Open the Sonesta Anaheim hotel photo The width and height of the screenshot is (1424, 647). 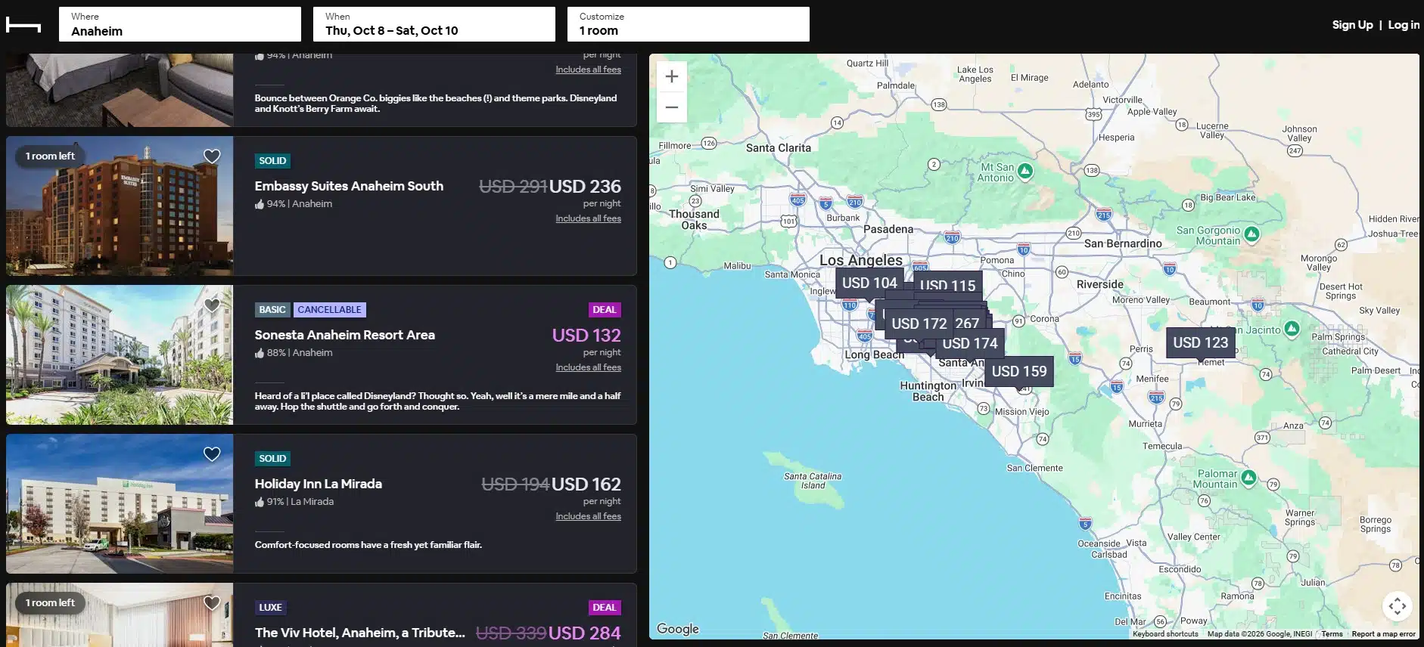[120, 354]
